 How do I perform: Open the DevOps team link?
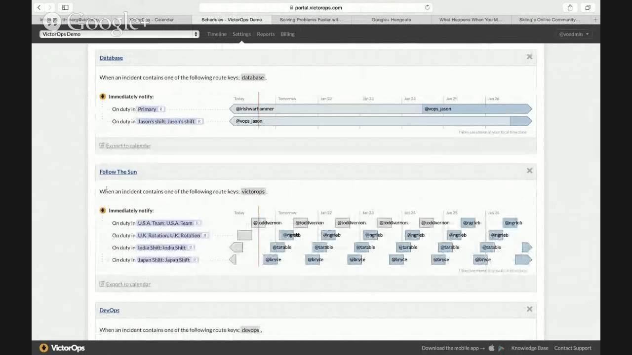pyautogui.click(x=109, y=310)
